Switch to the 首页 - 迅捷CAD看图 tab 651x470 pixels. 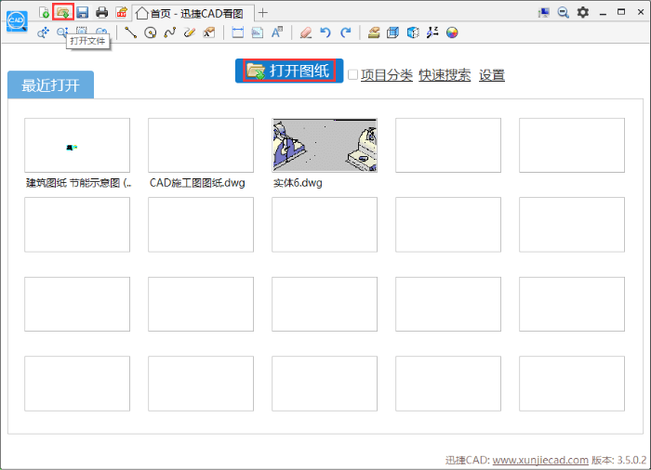[x=193, y=14]
